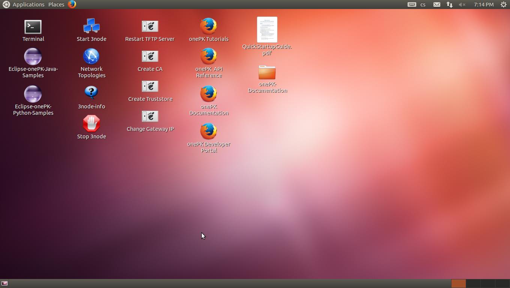Select the Create CA launcher icon
The height and width of the screenshot is (288, 510).
pos(150,56)
